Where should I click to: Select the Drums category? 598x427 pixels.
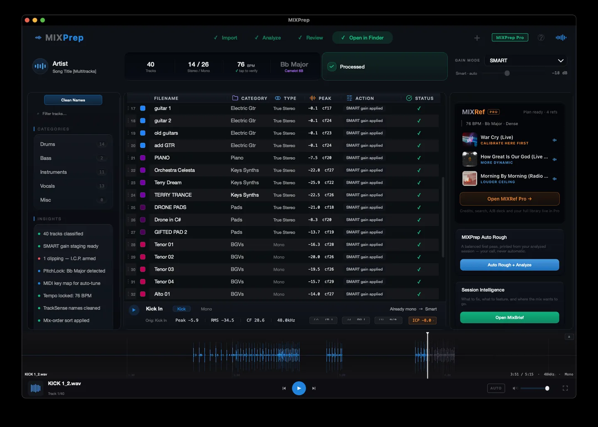tap(73, 144)
